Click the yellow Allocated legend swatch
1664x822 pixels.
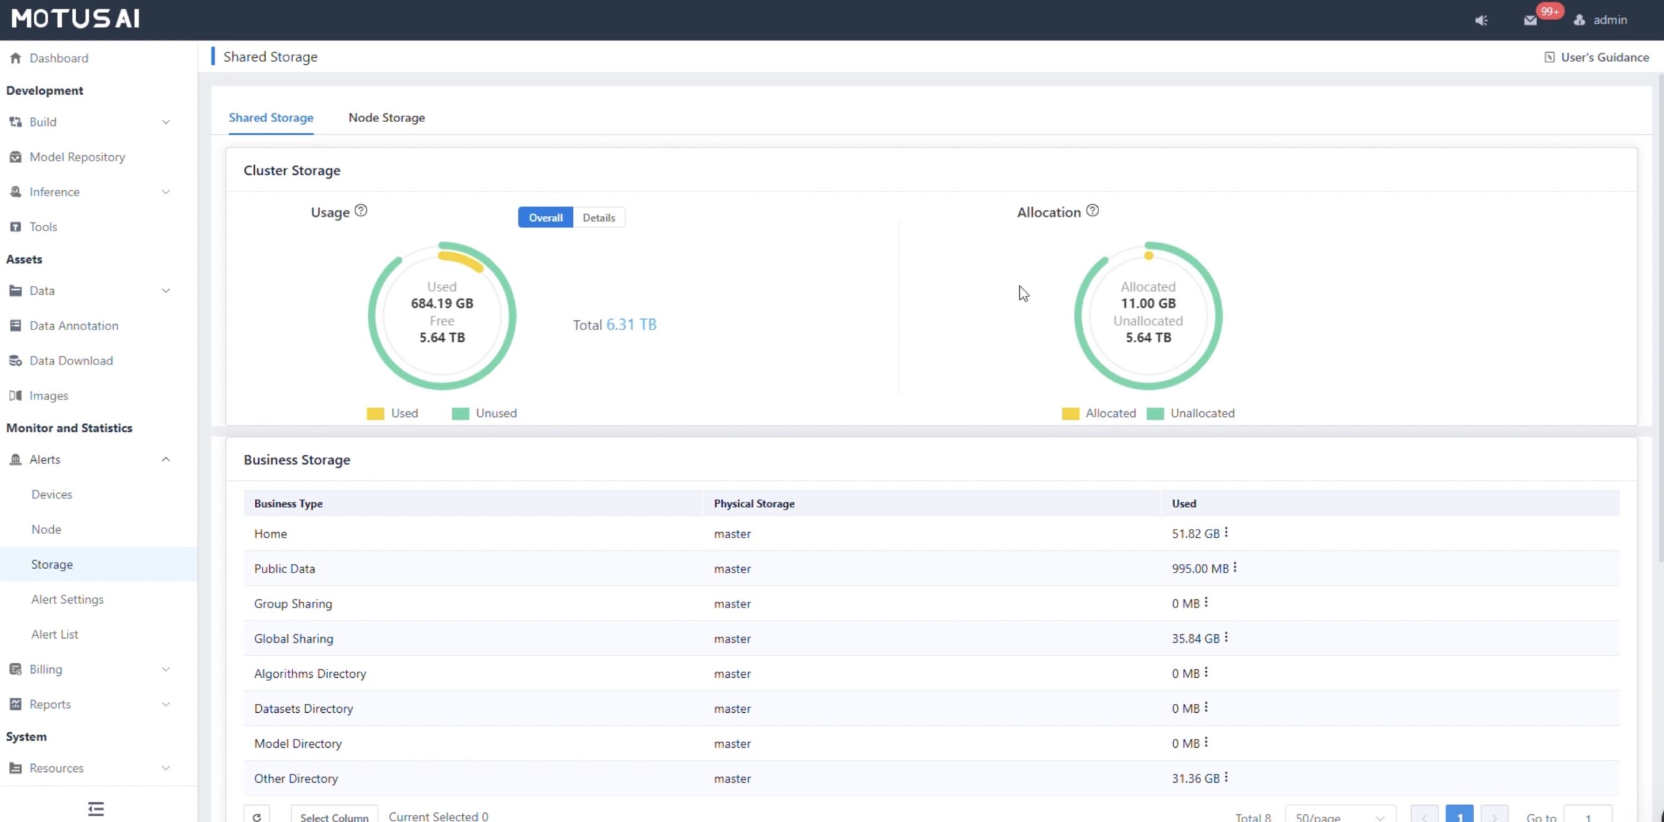click(x=1070, y=413)
